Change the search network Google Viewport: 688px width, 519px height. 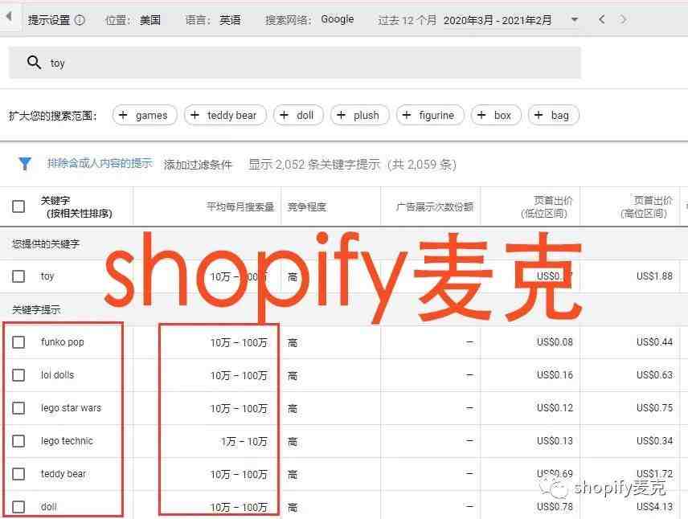click(338, 19)
